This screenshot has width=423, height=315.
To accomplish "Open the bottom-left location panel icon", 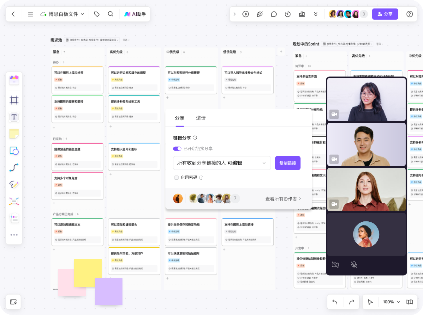I will pyautogui.click(x=13, y=302).
